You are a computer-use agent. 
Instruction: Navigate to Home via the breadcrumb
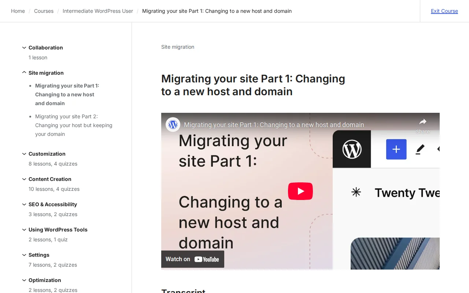tap(18, 11)
